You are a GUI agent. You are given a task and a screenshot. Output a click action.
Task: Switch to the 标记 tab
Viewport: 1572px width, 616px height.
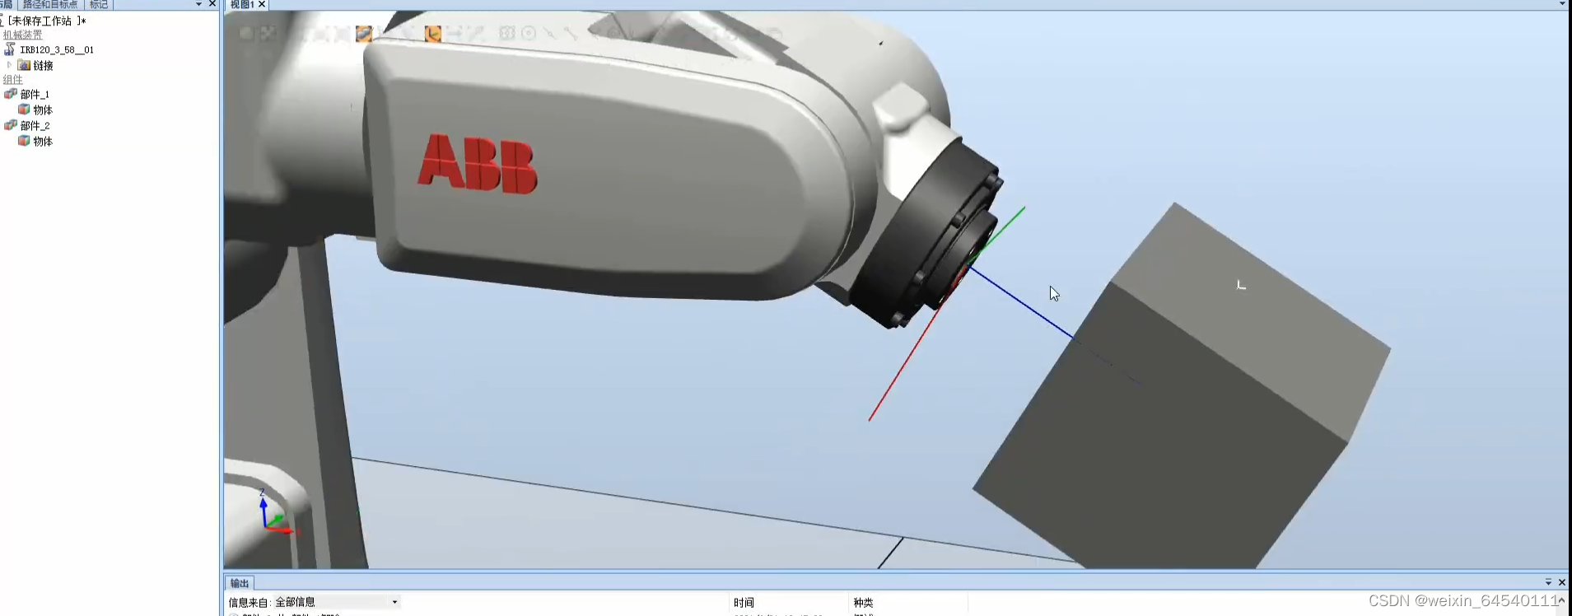99,4
